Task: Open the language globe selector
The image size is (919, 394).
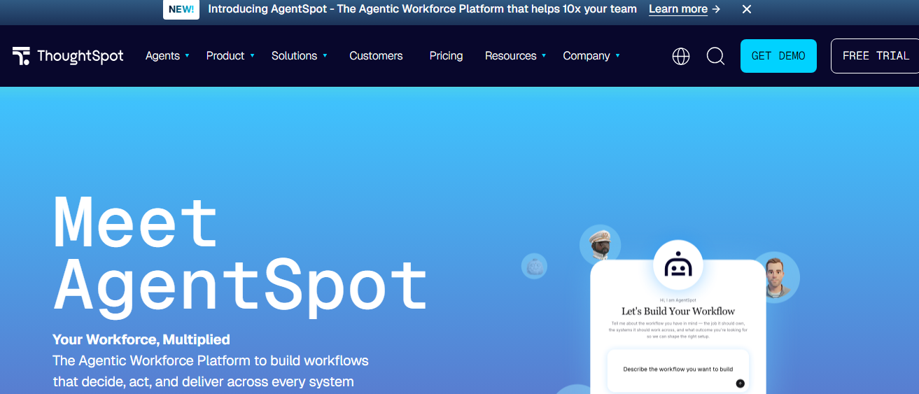Action: [681, 56]
